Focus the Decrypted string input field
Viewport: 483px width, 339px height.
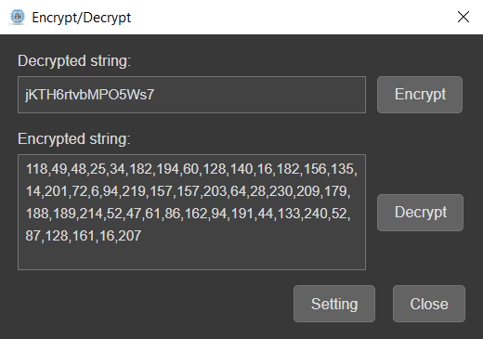click(191, 95)
